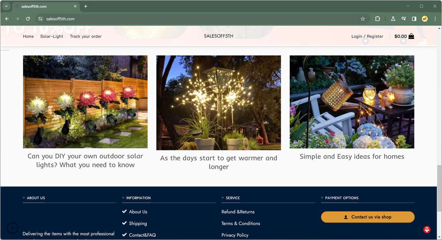Click the scroll-to-top circle arrow
Image resolution: width=442 pixels, height=240 pixels.
(12, 228)
